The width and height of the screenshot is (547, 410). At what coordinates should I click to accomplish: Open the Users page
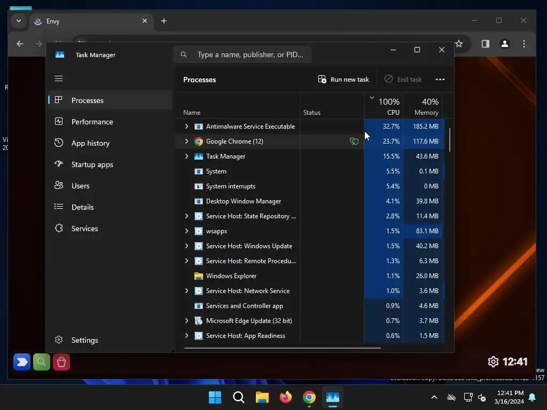point(110,186)
